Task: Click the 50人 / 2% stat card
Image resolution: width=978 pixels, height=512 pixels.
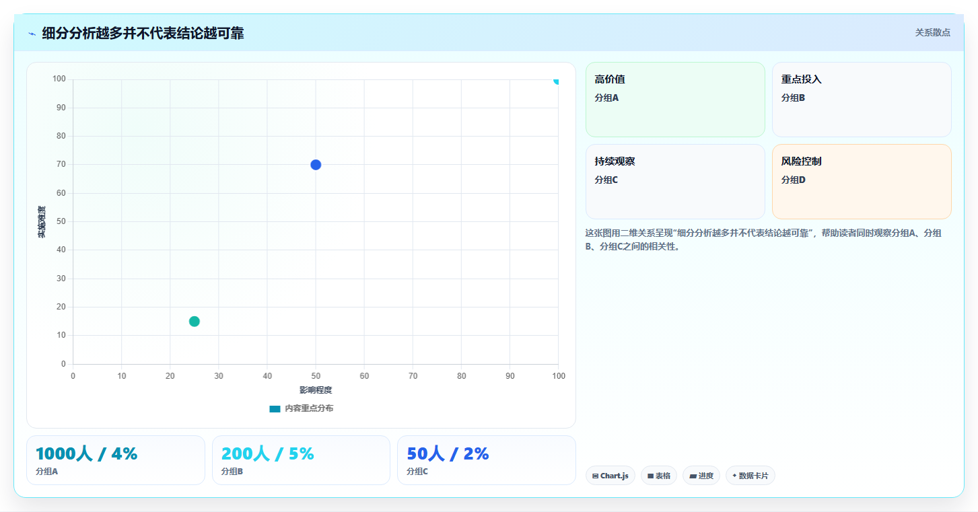Action: (x=487, y=460)
